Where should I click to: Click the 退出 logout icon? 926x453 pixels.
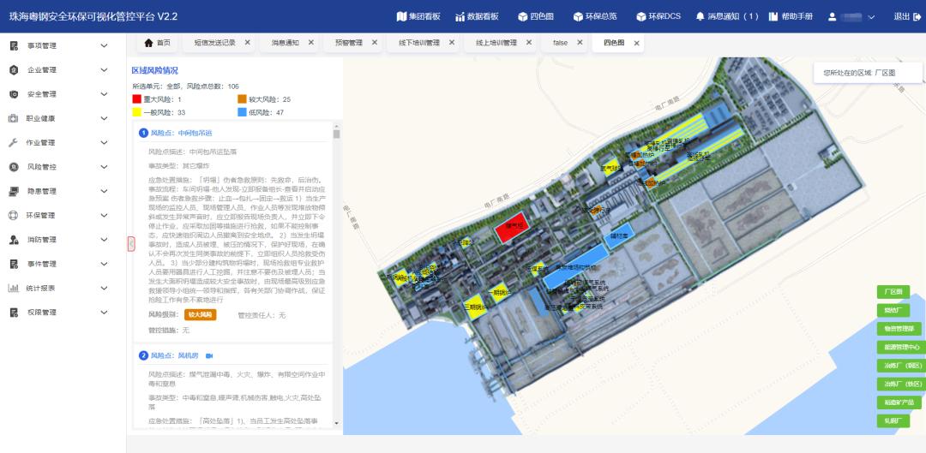coord(917,16)
